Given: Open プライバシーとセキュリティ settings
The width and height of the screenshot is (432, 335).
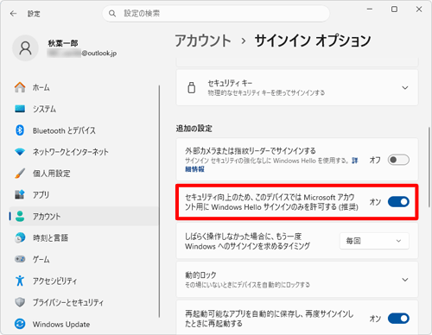Looking at the screenshot, I should click(x=84, y=302).
